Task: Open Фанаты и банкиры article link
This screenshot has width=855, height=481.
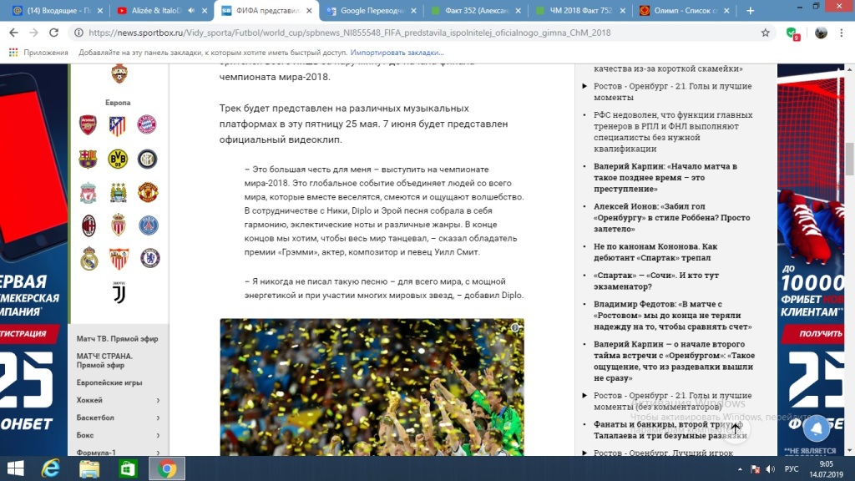Action: click(670, 430)
